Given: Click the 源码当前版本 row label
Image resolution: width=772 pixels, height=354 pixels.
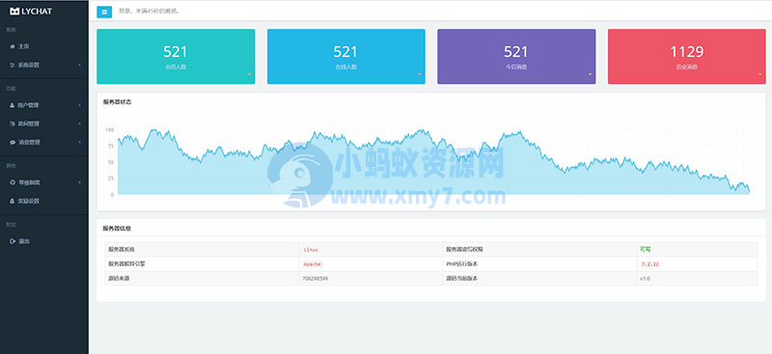Looking at the screenshot, I should coord(461,279).
